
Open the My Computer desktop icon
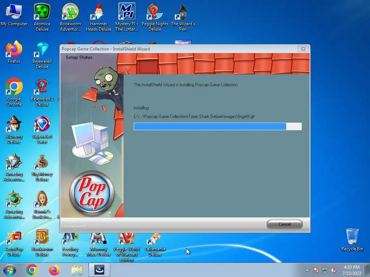tap(14, 14)
